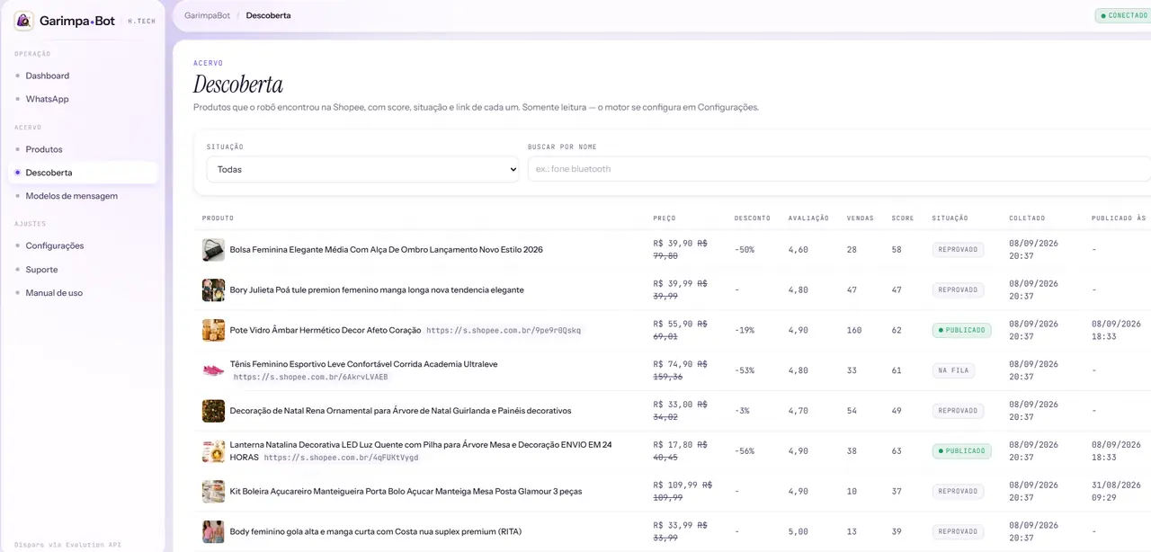Open the Pote Vidro shopee short link
The width and height of the screenshot is (1151, 552).
(504, 331)
